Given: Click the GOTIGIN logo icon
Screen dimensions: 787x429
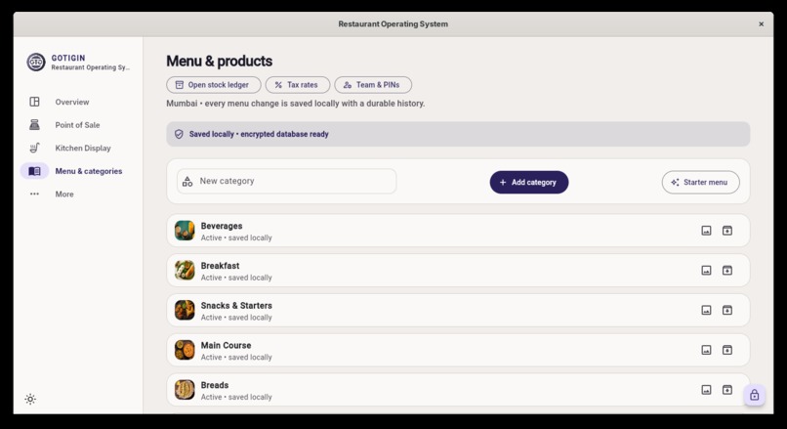Looking at the screenshot, I should click(35, 63).
